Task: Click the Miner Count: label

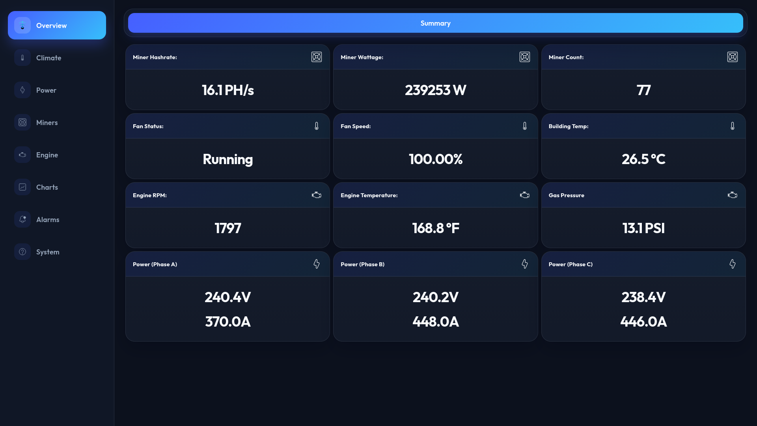Action: (x=566, y=57)
